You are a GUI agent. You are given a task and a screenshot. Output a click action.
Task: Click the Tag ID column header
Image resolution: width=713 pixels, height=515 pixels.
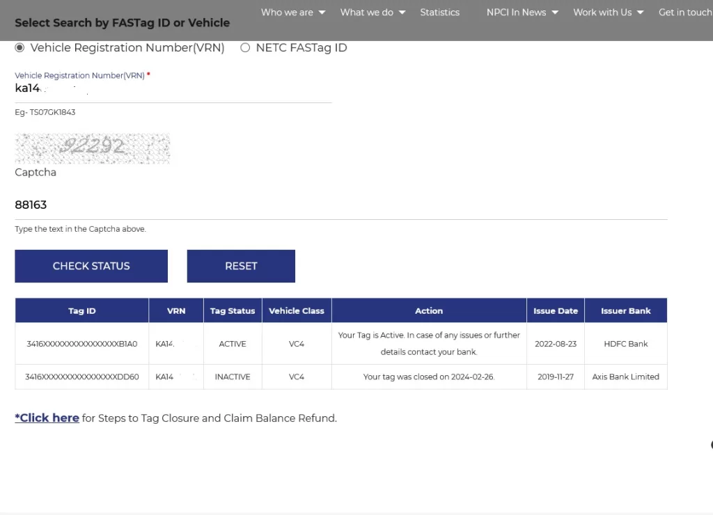81,310
